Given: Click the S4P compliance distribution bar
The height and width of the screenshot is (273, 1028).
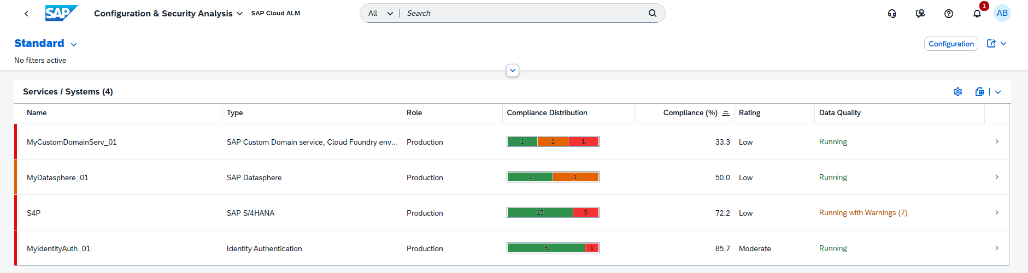Looking at the screenshot, I should coord(553,212).
